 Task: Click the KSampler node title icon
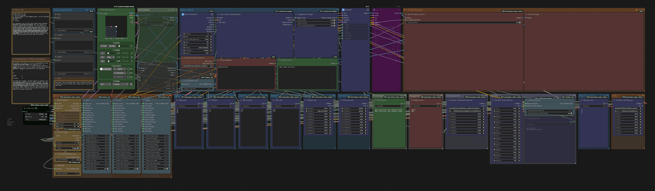[343, 10]
